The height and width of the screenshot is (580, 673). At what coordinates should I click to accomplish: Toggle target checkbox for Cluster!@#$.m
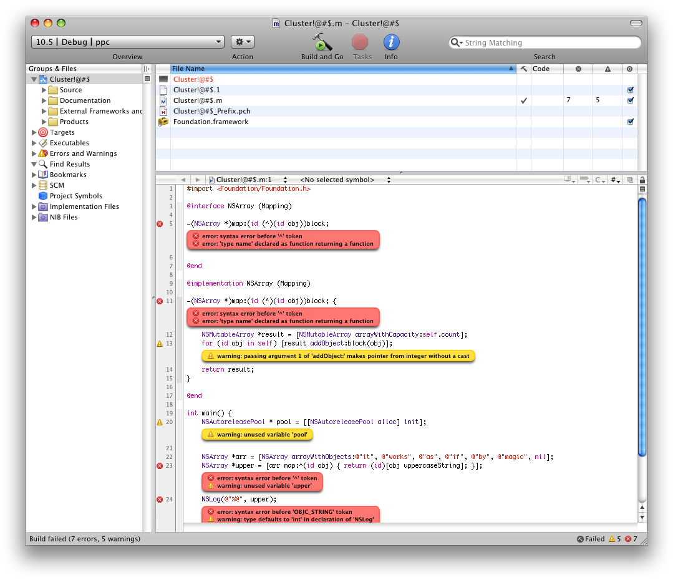coord(630,100)
